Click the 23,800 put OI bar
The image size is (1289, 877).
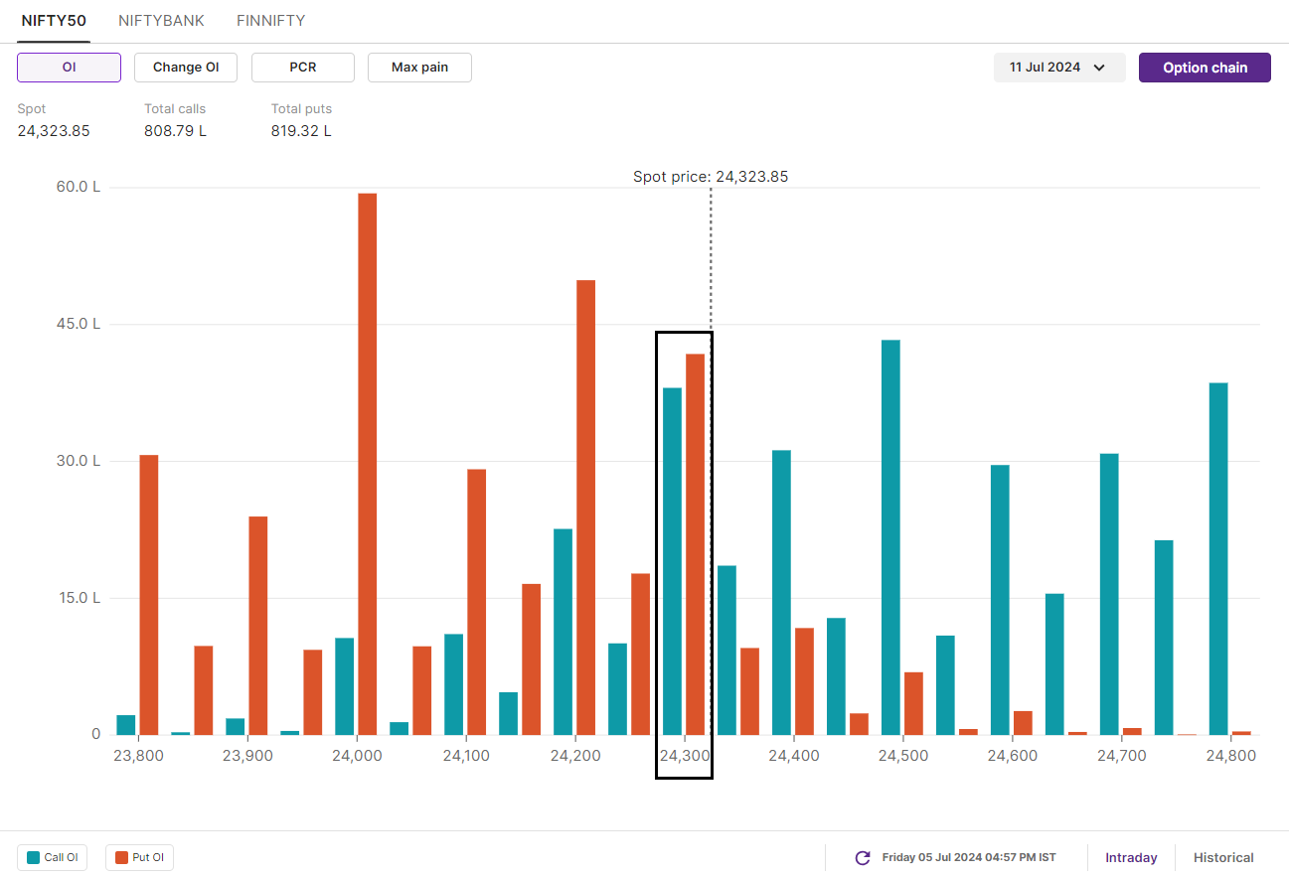point(149,595)
